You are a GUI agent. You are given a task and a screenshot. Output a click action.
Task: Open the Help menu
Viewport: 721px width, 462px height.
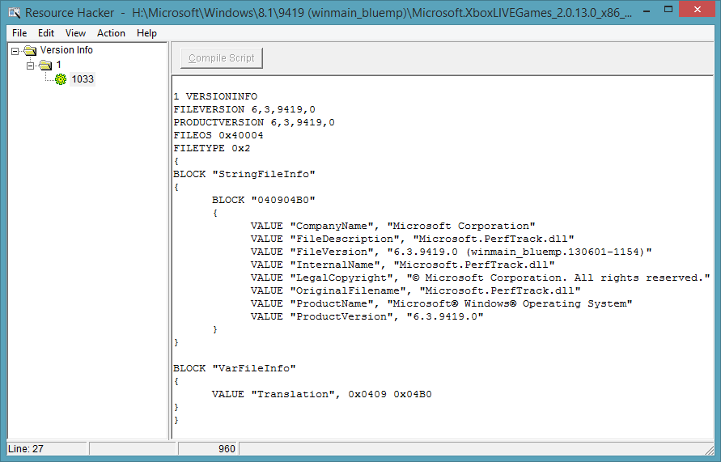(146, 33)
